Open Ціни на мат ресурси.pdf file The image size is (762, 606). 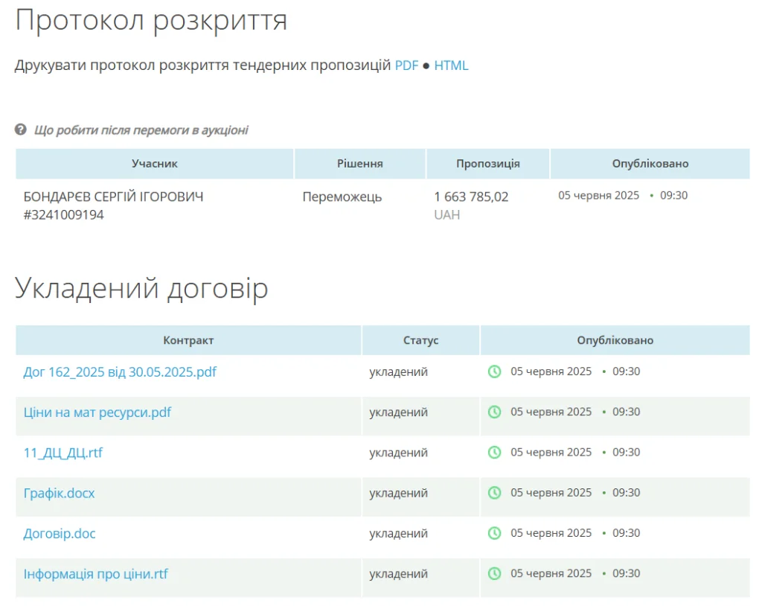click(x=97, y=412)
